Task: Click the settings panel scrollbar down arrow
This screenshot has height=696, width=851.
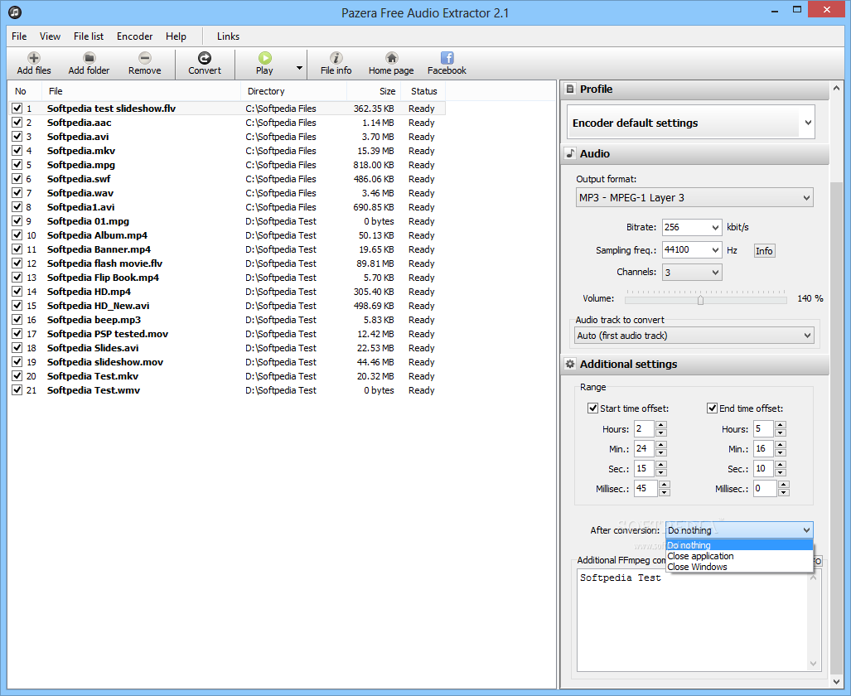Action: (836, 681)
